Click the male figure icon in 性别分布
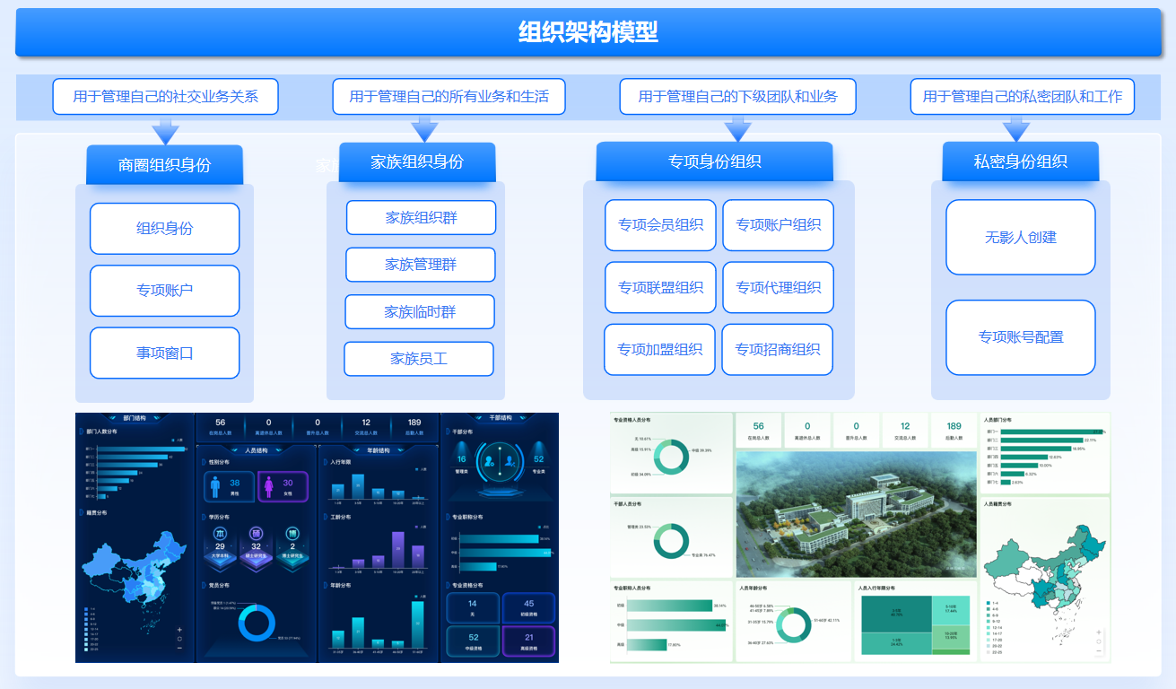The width and height of the screenshot is (1176, 689). 214,487
